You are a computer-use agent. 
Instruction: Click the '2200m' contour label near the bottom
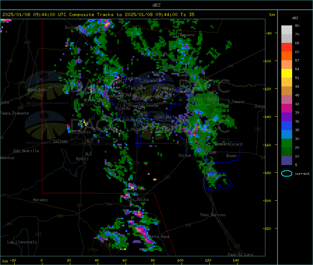(93, 250)
